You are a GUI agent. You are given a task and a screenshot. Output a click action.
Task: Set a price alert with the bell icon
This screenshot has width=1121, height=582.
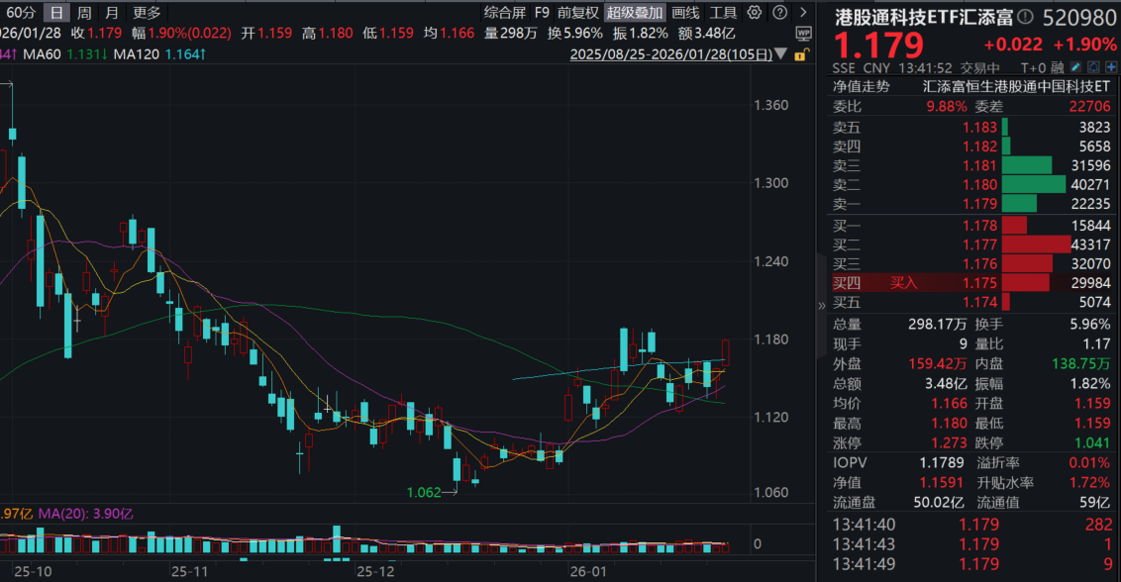pyautogui.click(x=1093, y=67)
